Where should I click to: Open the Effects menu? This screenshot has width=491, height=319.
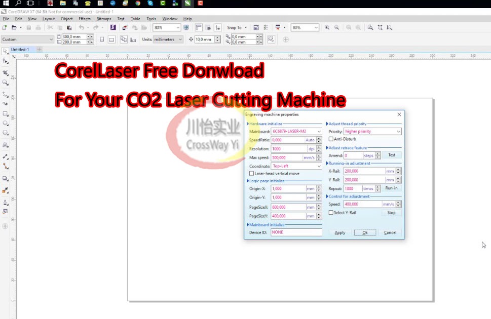85,19
